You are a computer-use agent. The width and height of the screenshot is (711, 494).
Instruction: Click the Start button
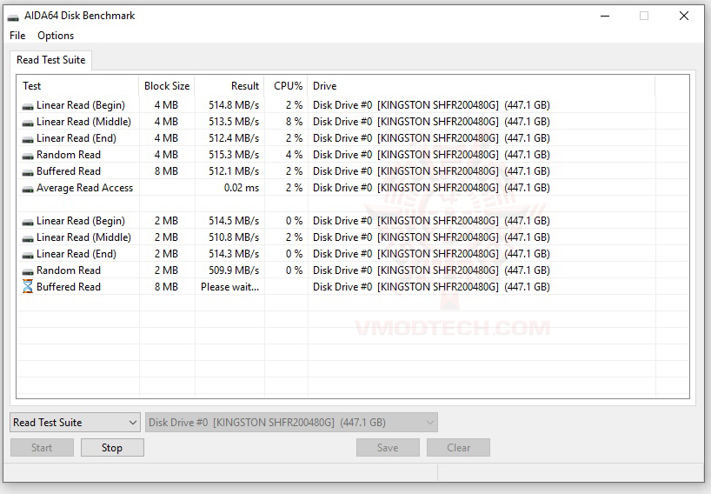click(42, 448)
